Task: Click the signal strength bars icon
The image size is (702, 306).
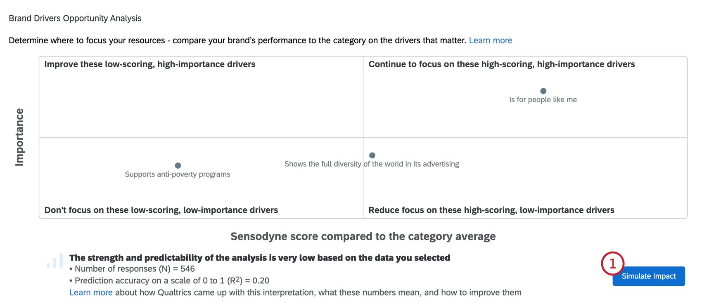Action: [55, 261]
